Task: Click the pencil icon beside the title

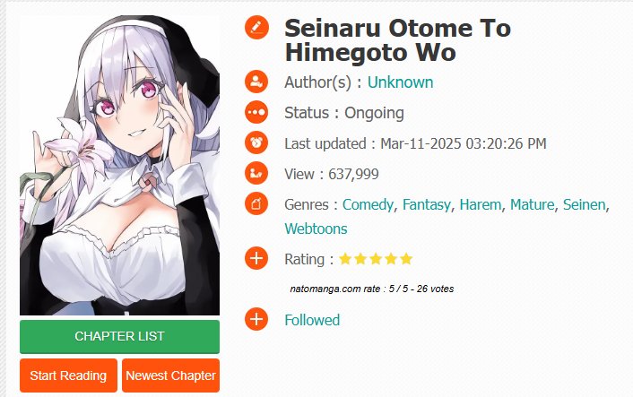Action: click(256, 28)
